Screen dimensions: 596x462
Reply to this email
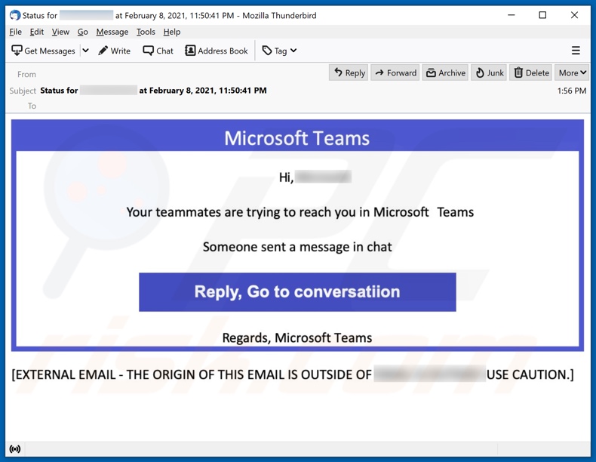349,72
